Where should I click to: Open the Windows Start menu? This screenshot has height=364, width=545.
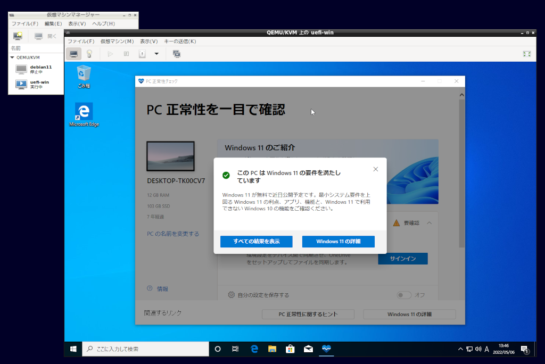click(73, 349)
